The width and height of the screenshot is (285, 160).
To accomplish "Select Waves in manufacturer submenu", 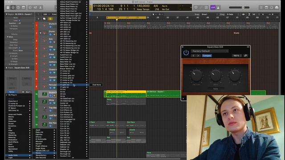I will 44,153.
